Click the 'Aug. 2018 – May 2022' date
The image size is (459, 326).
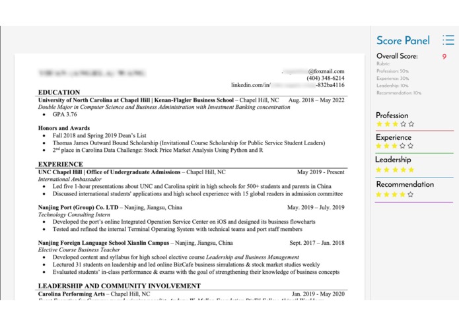click(316, 100)
